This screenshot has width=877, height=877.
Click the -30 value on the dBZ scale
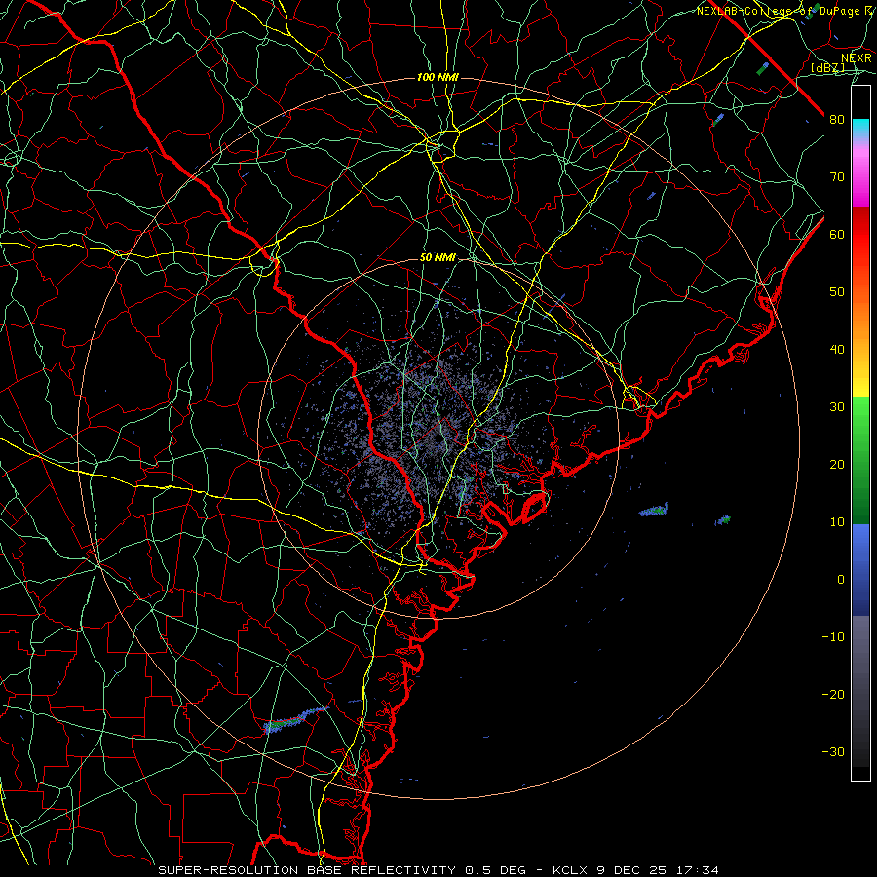[833, 751]
